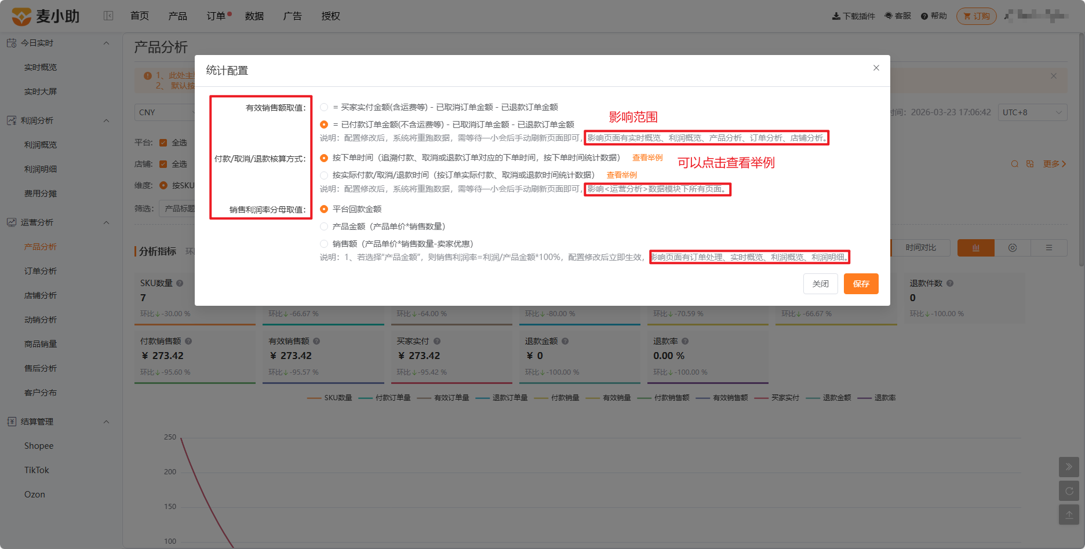Viewport: 1085px width, 549px height.
Task: Select the 按SKU dimension radio
Action: click(x=163, y=185)
